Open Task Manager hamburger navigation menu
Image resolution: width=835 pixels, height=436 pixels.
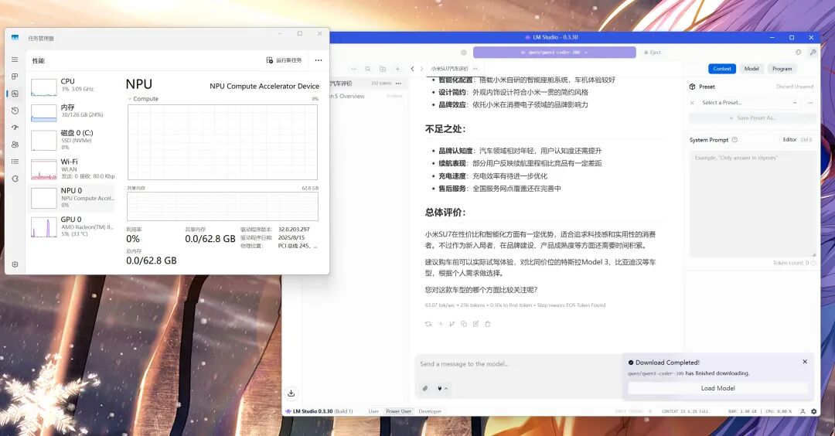click(15, 60)
